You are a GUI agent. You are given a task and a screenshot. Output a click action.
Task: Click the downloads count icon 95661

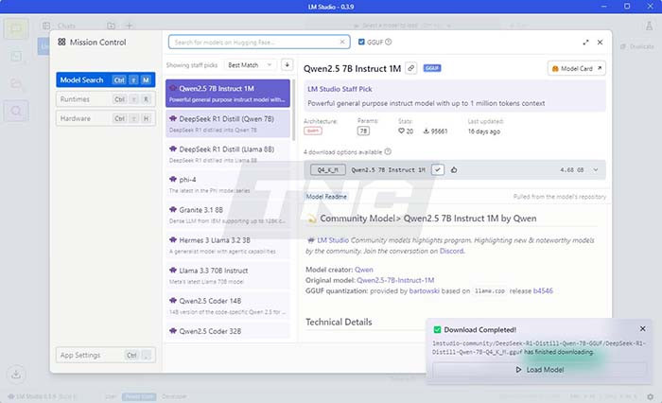point(427,131)
